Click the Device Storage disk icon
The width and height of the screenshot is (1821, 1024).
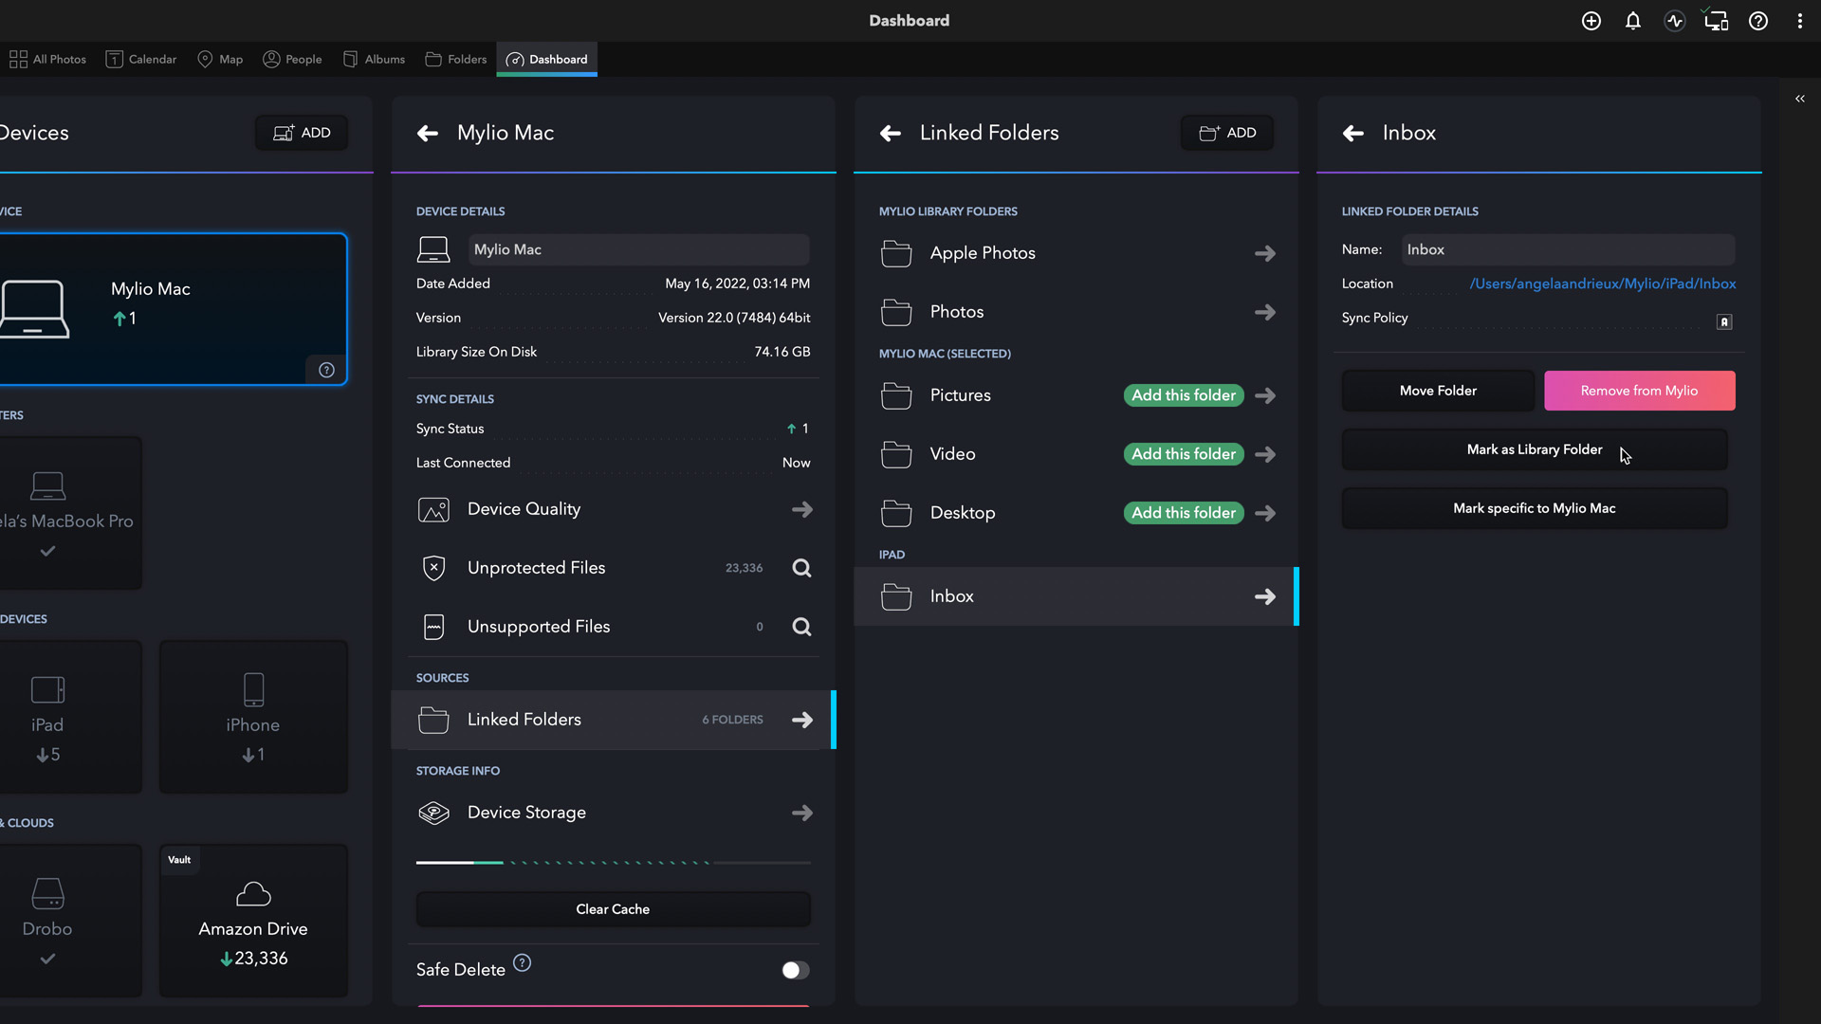pyautogui.click(x=433, y=813)
